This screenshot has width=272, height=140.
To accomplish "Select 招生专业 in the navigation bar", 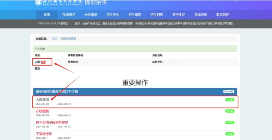I will [x=113, y=15].
